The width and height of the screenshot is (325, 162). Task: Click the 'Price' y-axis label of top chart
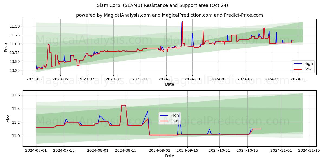tap(6, 47)
